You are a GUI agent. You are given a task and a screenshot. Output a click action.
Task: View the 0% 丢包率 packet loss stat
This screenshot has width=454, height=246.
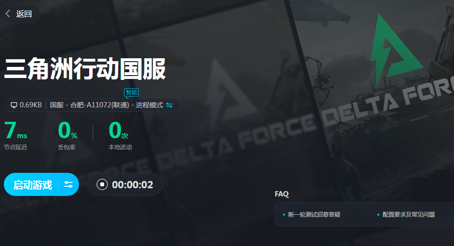[x=67, y=135]
